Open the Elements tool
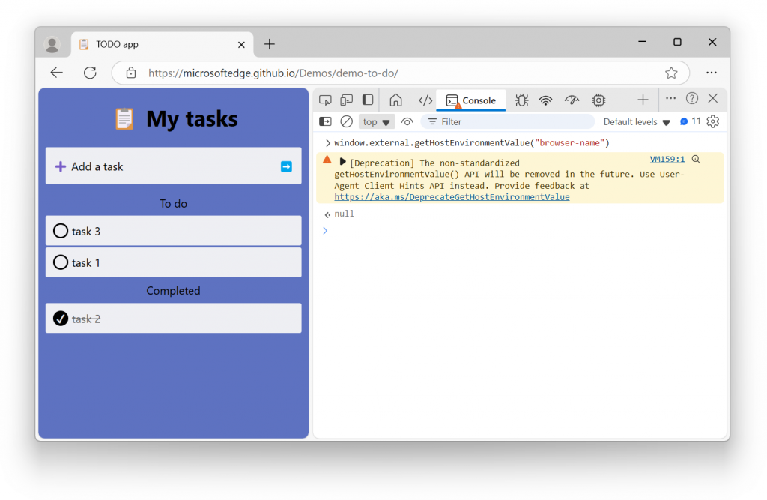 coord(425,100)
